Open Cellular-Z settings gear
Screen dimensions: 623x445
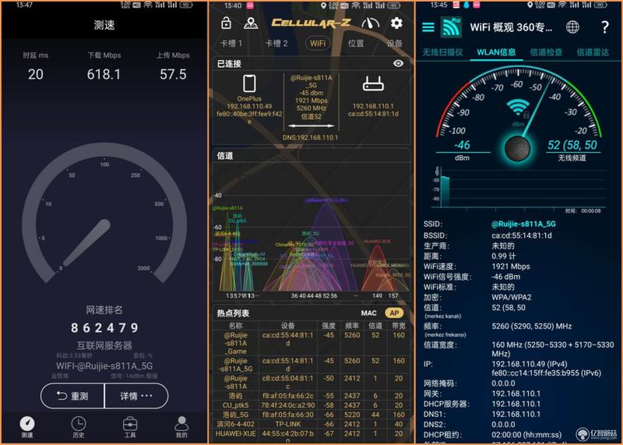click(396, 23)
